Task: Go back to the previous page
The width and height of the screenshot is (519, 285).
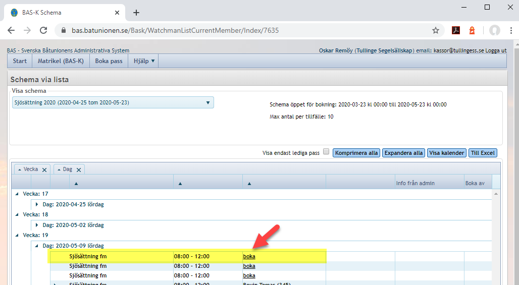Action: [x=11, y=30]
